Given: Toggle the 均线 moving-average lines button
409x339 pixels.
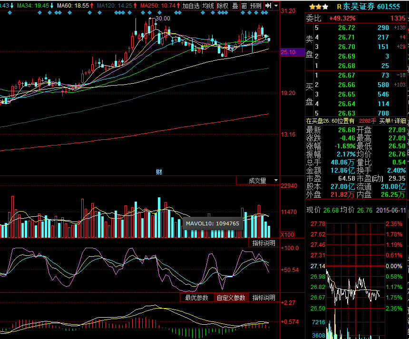Looking at the screenshot, I should tap(208, 6).
